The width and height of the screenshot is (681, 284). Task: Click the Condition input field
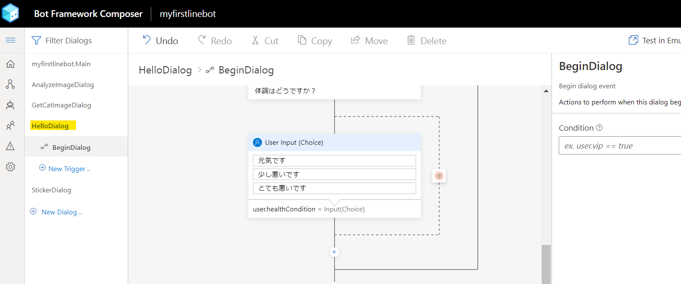(620, 146)
